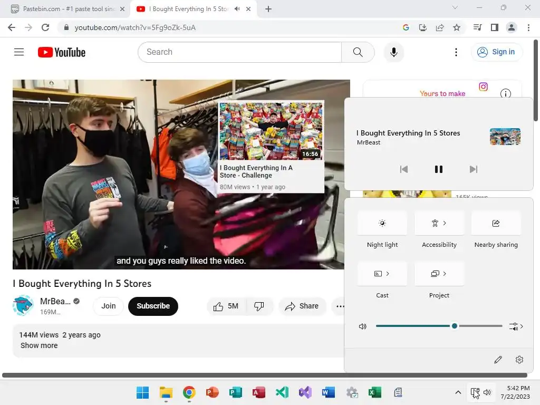This screenshot has height=405, width=540.
Task: Click the page vertical scrollbar
Action: tap(536, 81)
